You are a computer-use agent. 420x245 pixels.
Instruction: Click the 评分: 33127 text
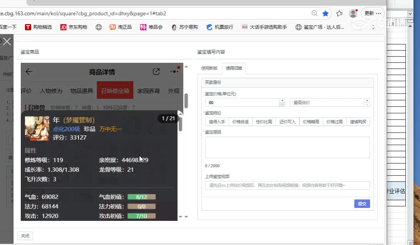69,137
